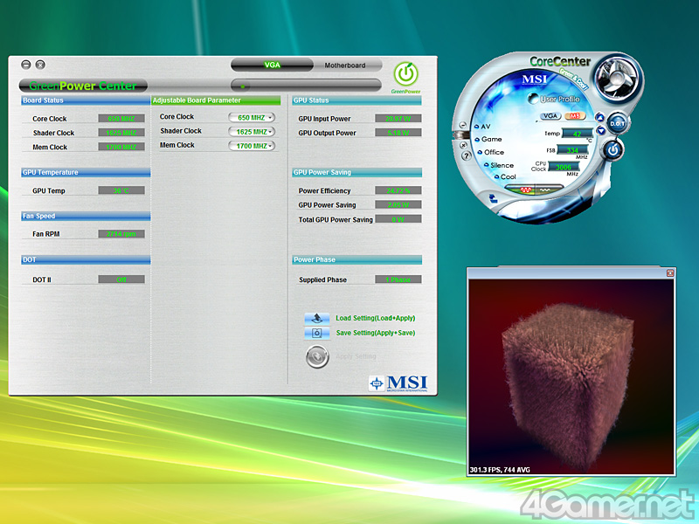The width and height of the screenshot is (699, 524).
Task: Open the Mem Clock 1700 MHZ dropdown
Action: (x=252, y=146)
